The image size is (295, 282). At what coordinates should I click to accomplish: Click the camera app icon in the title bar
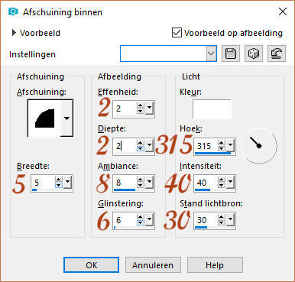[13, 11]
